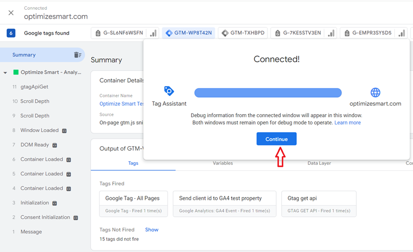
Task: Click the globe icon above optimizesmart.com
Action: (x=375, y=92)
